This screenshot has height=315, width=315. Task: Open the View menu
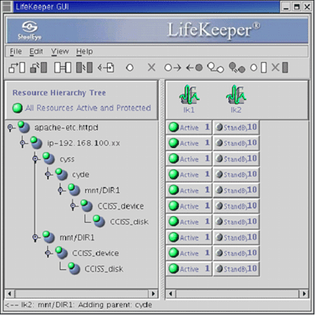point(60,51)
